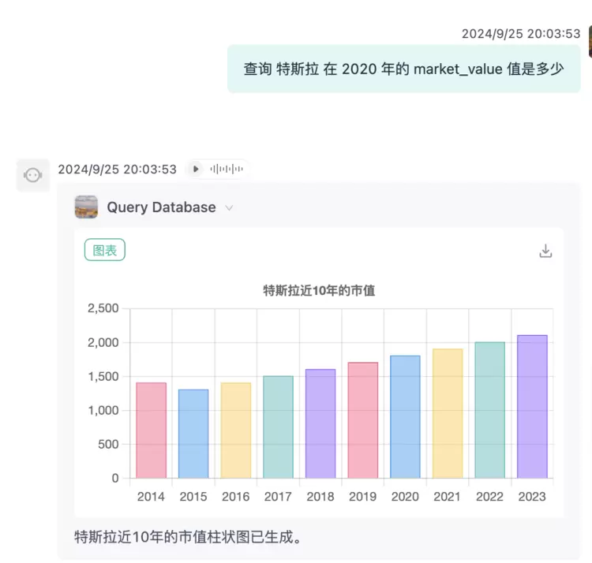Viewport: 592px width, 563px height.
Task: Play the voice message audio
Action: click(x=196, y=169)
